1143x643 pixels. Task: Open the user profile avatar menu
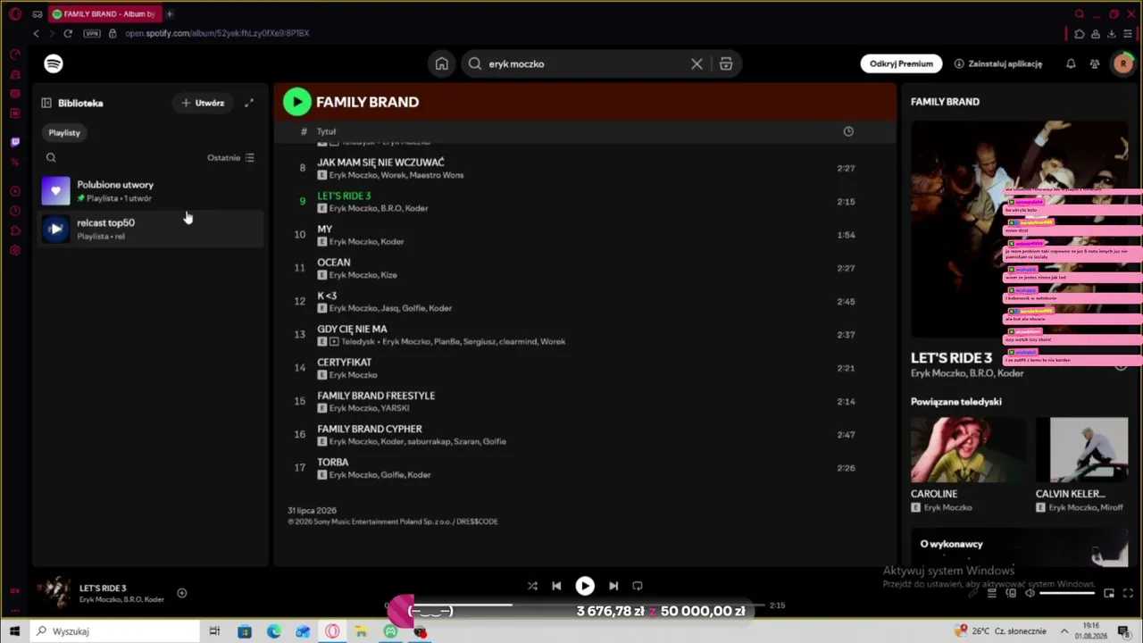[x=1122, y=63]
